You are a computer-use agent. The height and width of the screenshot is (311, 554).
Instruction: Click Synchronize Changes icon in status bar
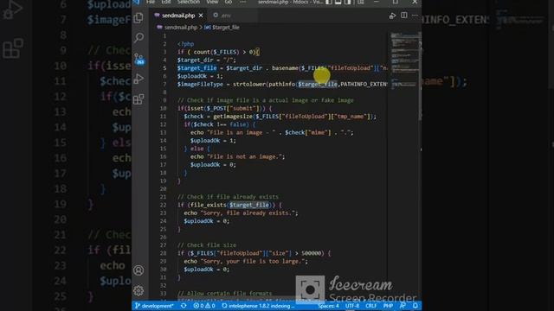(x=184, y=306)
